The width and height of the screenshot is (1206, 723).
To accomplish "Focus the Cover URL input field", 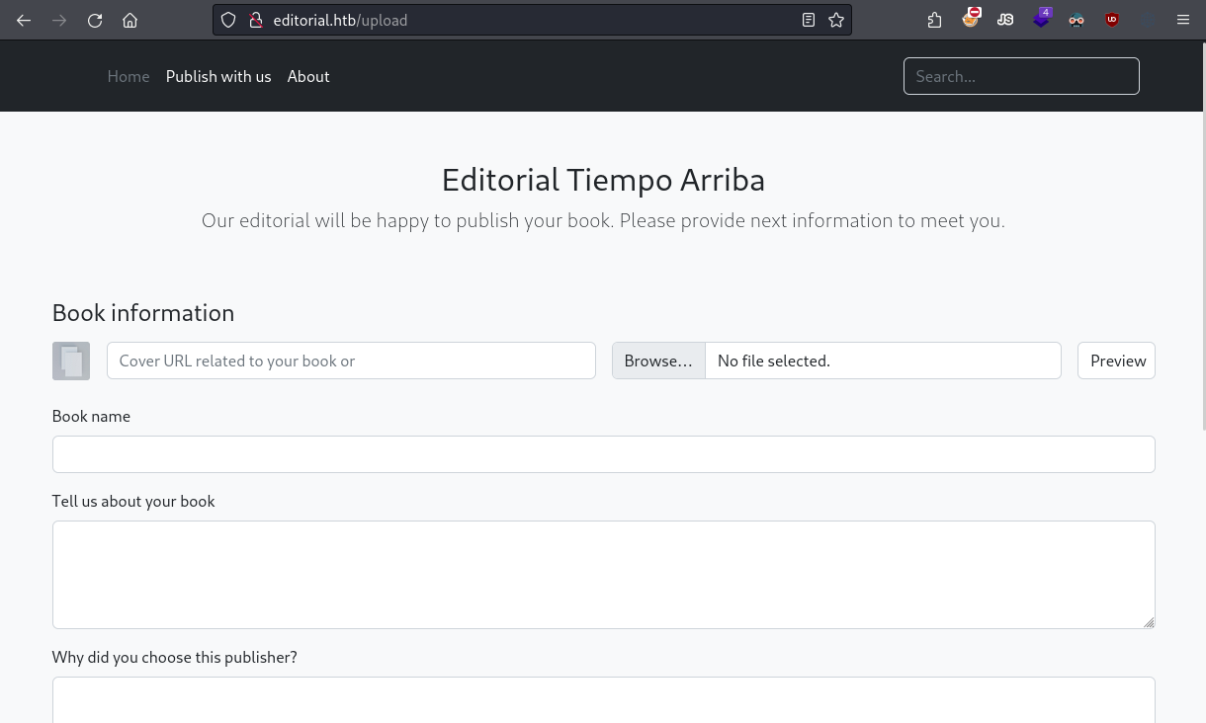I will point(351,361).
